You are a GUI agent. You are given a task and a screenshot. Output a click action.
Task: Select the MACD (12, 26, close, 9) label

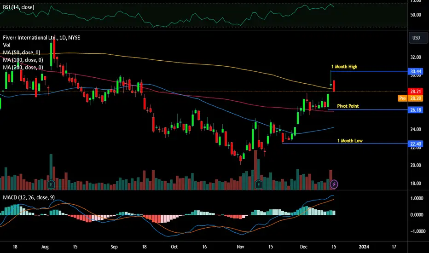(29, 197)
